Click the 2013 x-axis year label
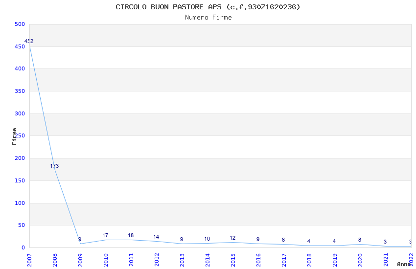The width and height of the screenshot is (416, 269). (x=182, y=260)
